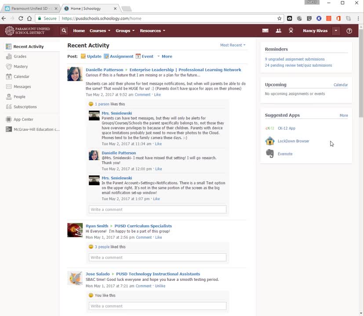Click the Evernote suggested app icon

pos(270,154)
